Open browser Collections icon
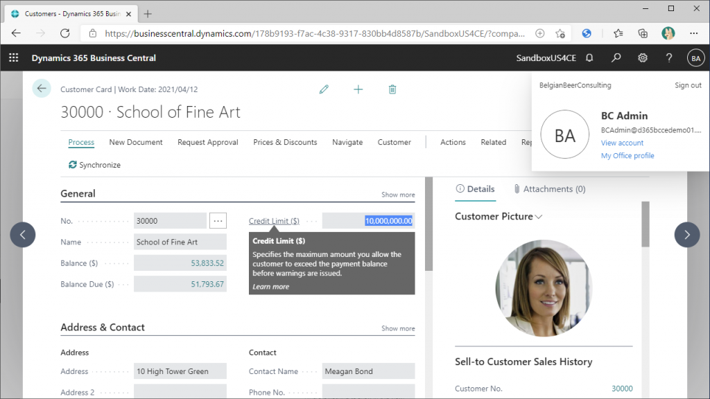Screen dimensions: 710x399 (643, 33)
